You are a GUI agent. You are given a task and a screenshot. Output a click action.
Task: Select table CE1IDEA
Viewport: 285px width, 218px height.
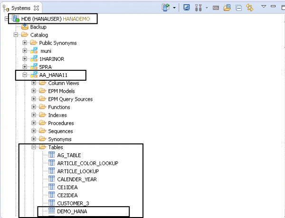pyautogui.click(x=67, y=187)
